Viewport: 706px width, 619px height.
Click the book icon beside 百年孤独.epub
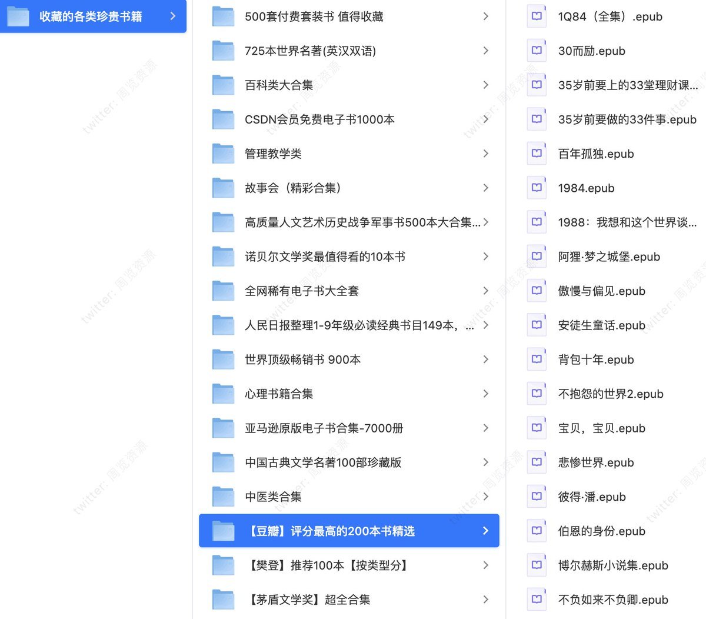(x=537, y=154)
